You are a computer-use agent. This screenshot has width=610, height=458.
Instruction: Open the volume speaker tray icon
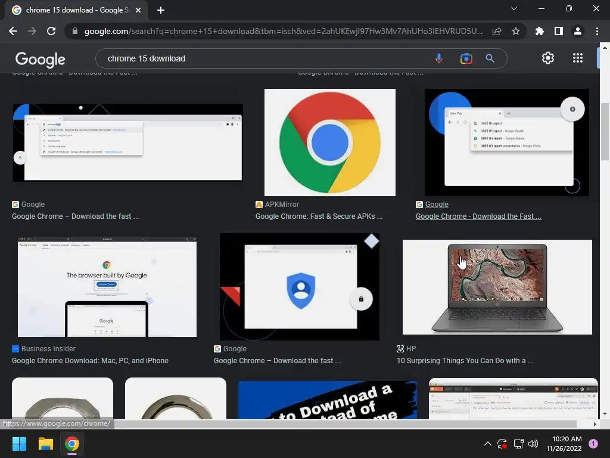[533, 444]
